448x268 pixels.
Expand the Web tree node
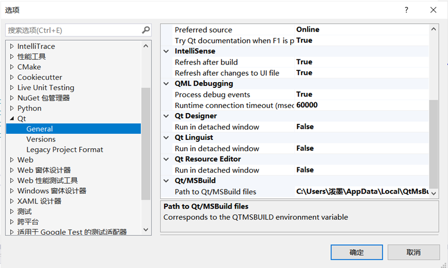pos(12,160)
